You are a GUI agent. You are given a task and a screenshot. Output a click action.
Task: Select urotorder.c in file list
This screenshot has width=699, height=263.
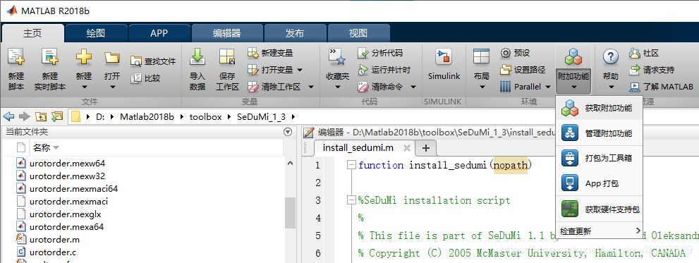click(54, 252)
